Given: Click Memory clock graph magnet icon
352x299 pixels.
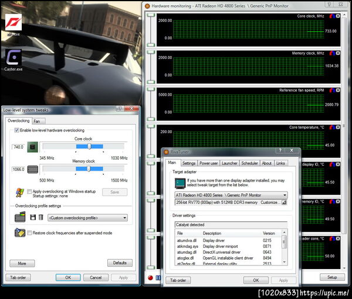Looking at the screenshot, I should pos(332,53).
